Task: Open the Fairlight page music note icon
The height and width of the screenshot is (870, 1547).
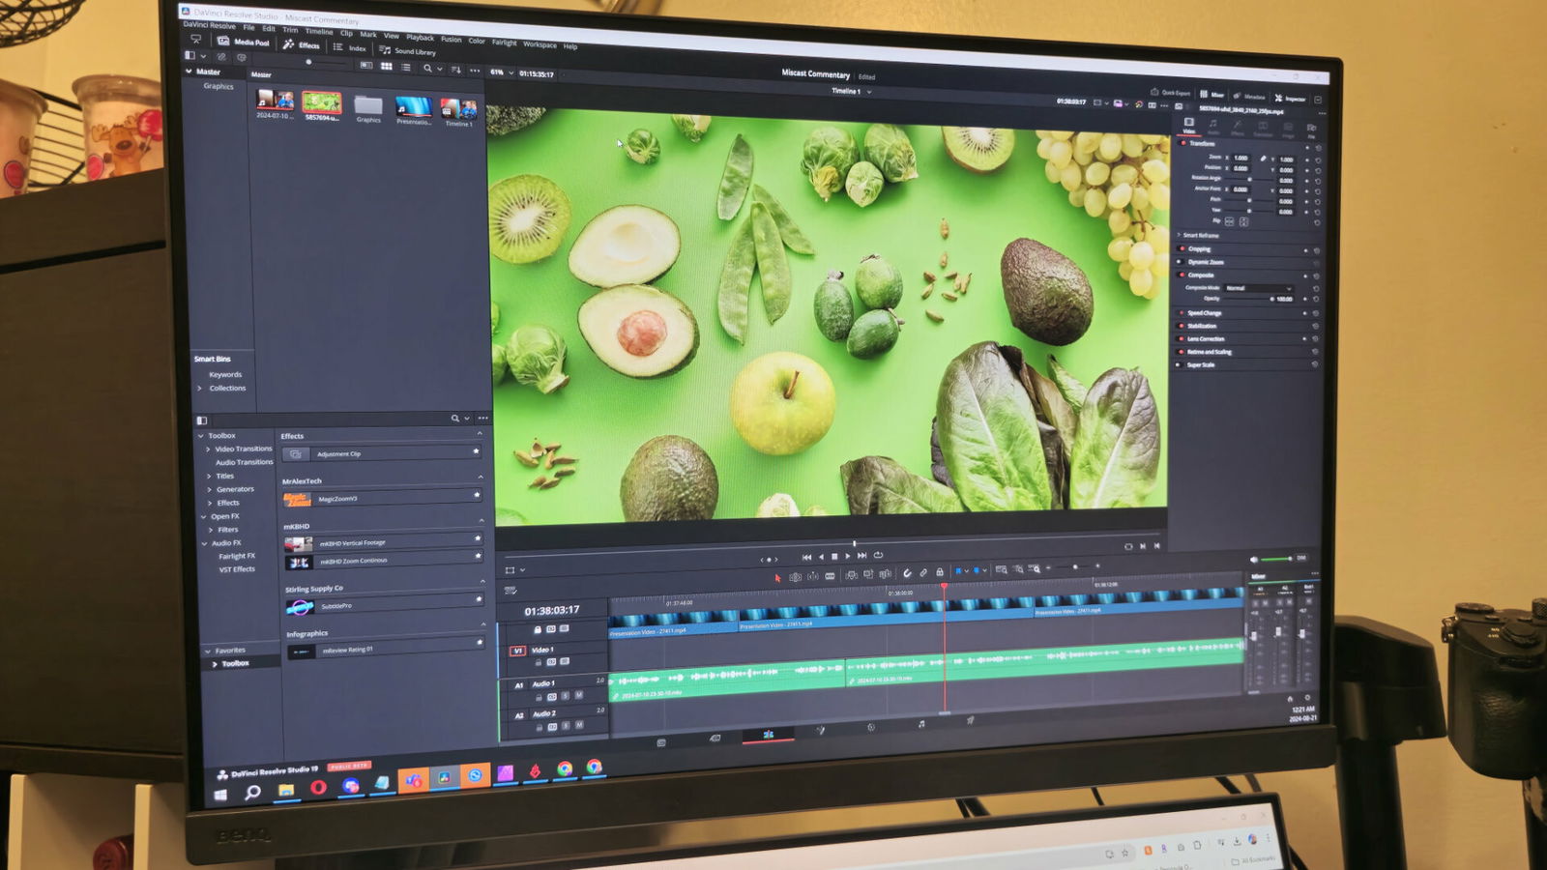Action: pos(920,724)
